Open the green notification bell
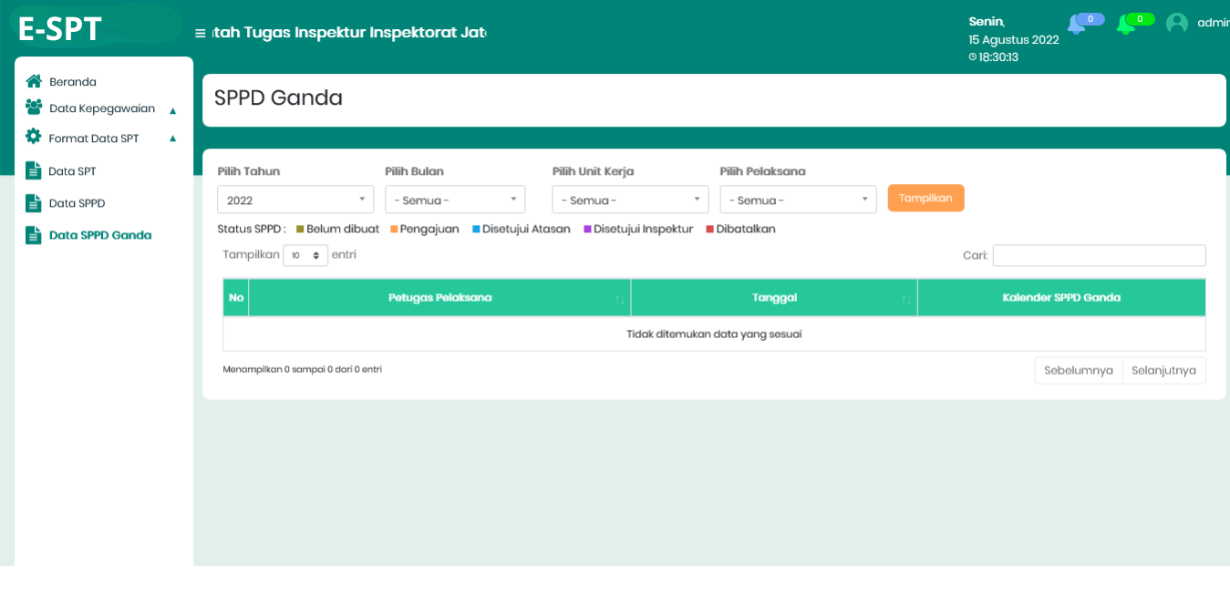The height and width of the screenshot is (595, 1230). click(x=1126, y=25)
